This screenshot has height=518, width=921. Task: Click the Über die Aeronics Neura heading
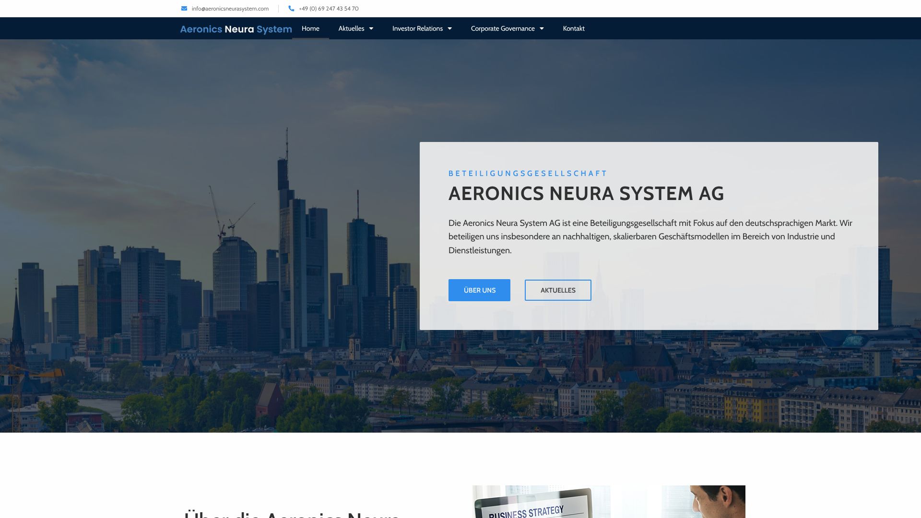[292, 514]
